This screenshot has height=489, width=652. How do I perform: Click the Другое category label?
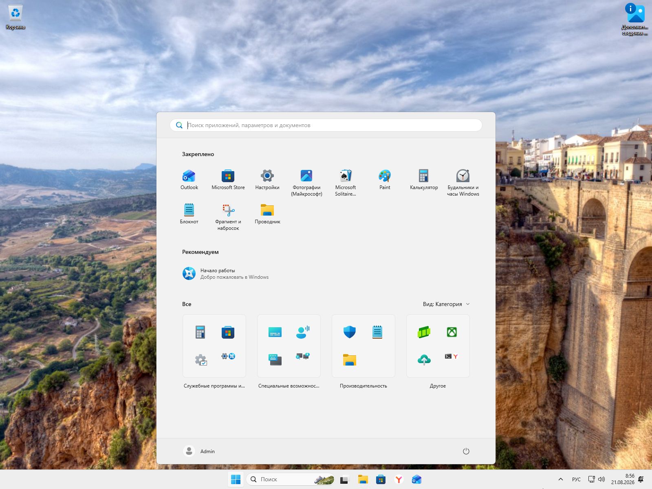point(438,386)
